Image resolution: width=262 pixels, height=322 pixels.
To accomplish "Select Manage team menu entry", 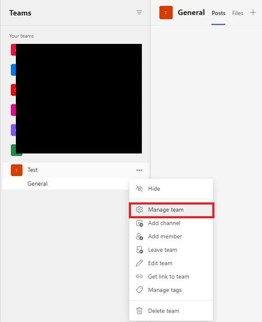I will click(171, 210).
